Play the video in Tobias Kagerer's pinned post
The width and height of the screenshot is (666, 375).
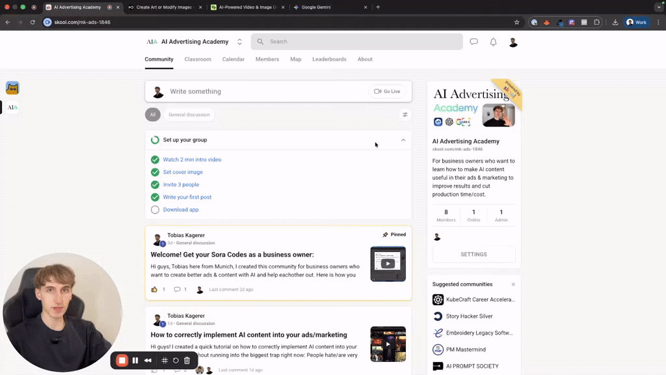[x=388, y=263]
